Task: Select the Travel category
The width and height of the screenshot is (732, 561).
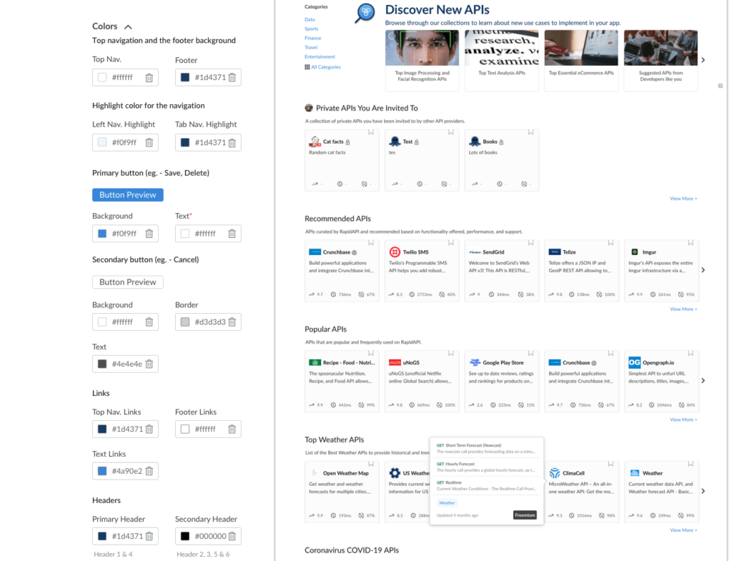Action: tap(311, 48)
